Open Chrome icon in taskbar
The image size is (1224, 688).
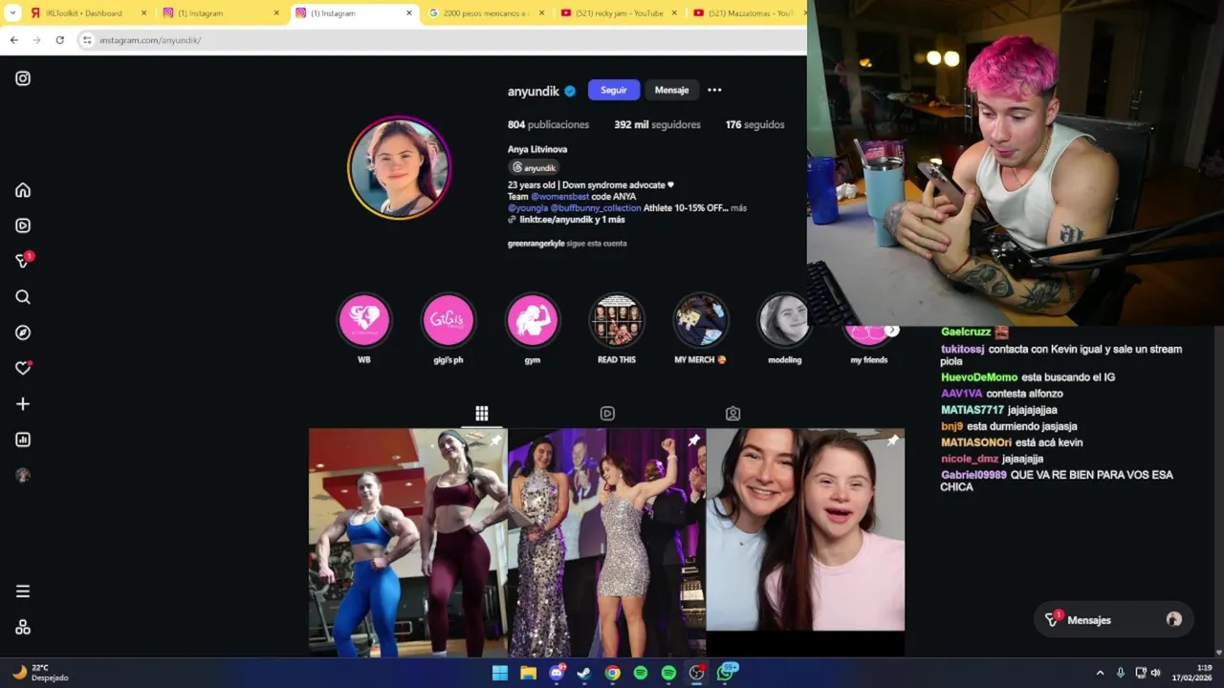pos(613,673)
